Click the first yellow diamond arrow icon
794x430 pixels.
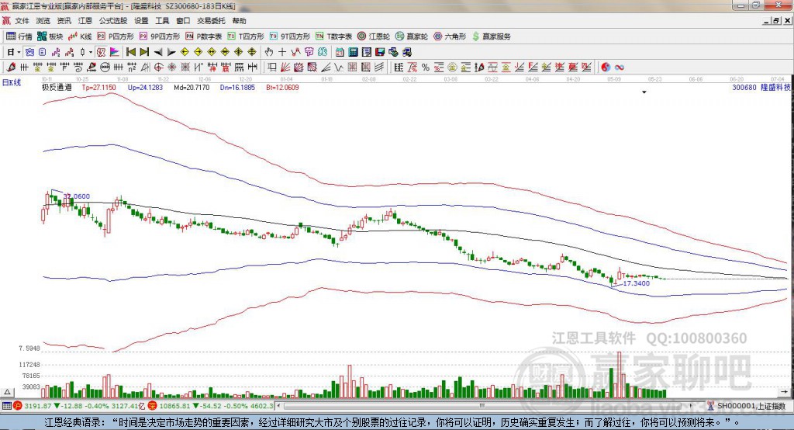(185, 52)
